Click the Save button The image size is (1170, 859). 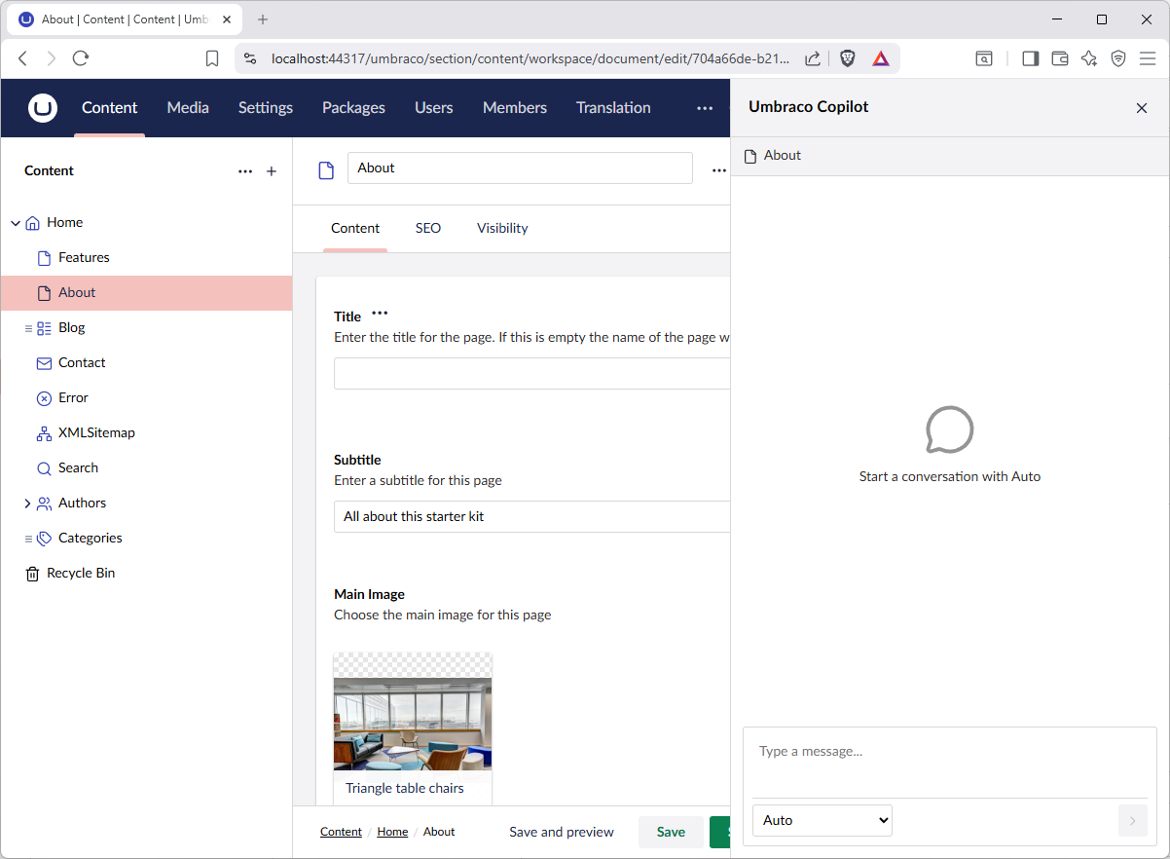click(x=671, y=832)
